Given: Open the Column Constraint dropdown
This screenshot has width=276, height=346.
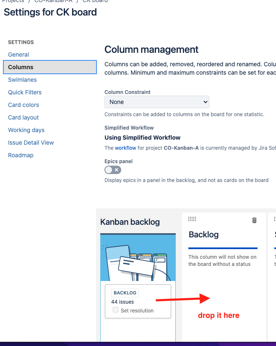Looking at the screenshot, I should [x=156, y=101].
